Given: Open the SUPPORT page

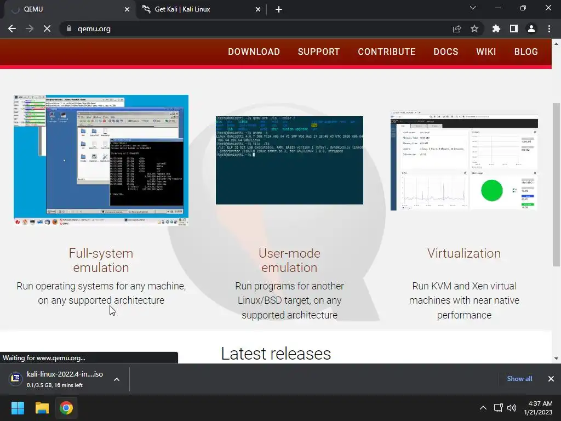Looking at the screenshot, I should click(319, 52).
